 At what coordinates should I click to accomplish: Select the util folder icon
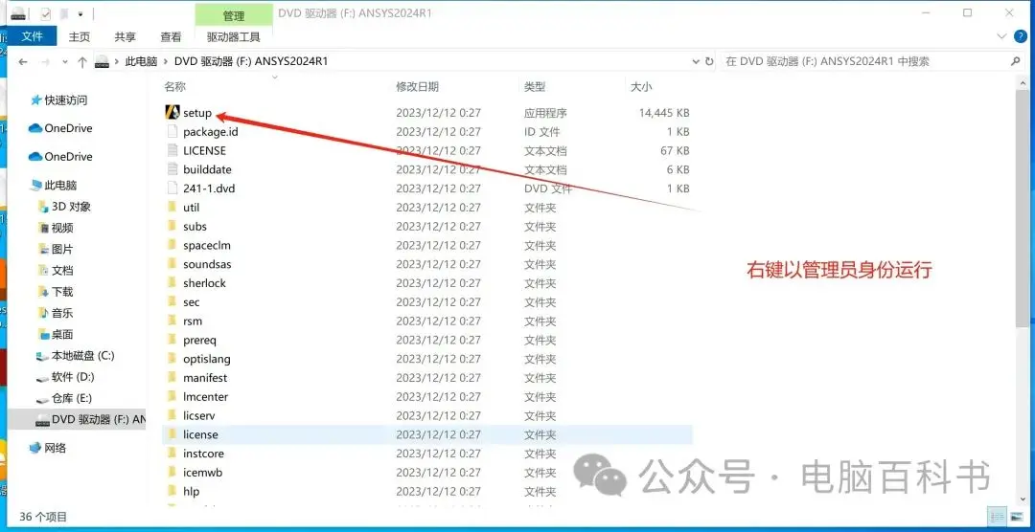172,208
